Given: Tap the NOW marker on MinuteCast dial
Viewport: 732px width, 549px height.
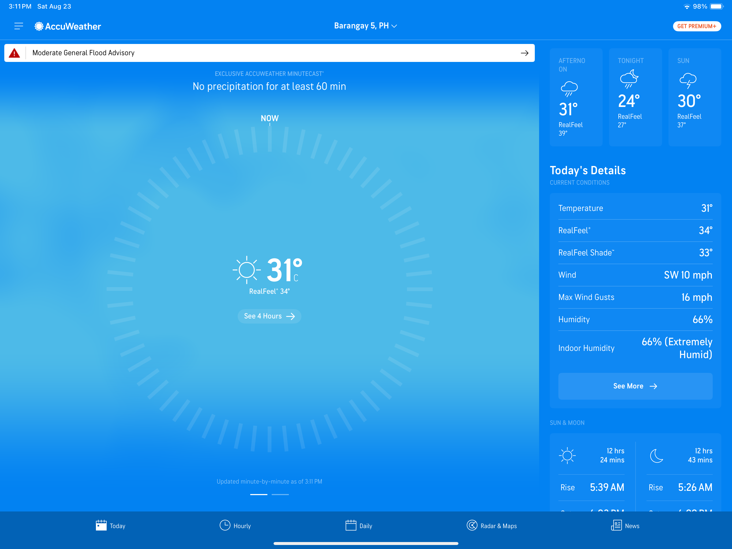Looking at the screenshot, I should click(270, 118).
